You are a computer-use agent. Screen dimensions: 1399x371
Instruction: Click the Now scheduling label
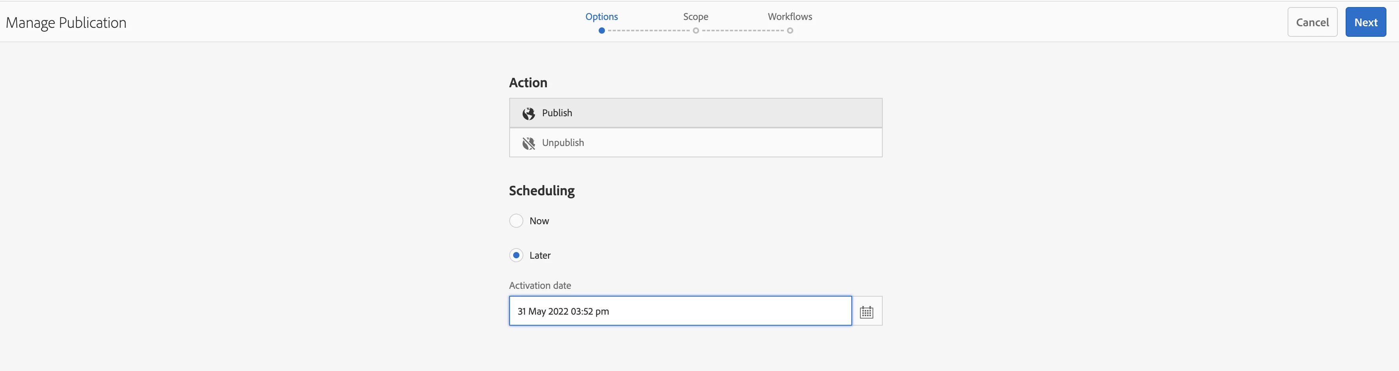click(539, 221)
